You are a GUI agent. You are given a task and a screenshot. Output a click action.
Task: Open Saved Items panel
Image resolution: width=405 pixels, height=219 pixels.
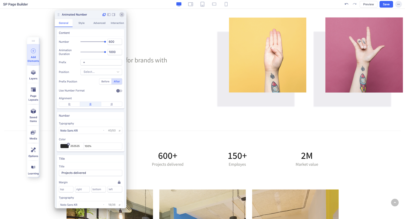point(33,115)
